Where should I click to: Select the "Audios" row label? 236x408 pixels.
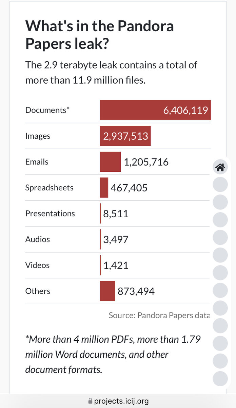pyautogui.click(x=38, y=239)
